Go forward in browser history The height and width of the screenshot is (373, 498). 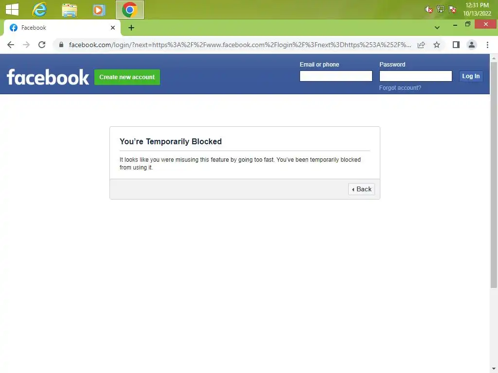pyautogui.click(x=26, y=45)
